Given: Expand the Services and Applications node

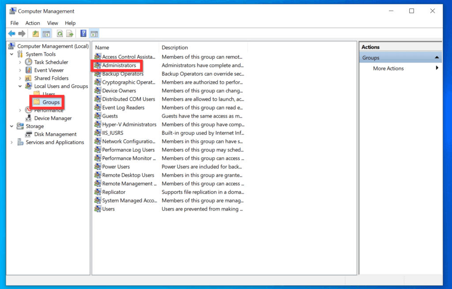Looking at the screenshot, I should pos(11,142).
